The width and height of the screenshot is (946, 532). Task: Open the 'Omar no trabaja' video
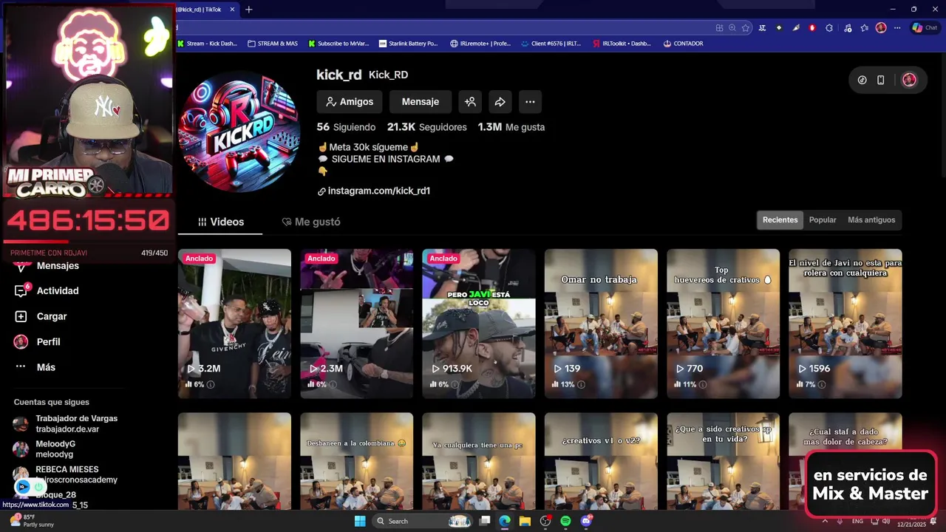point(601,324)
